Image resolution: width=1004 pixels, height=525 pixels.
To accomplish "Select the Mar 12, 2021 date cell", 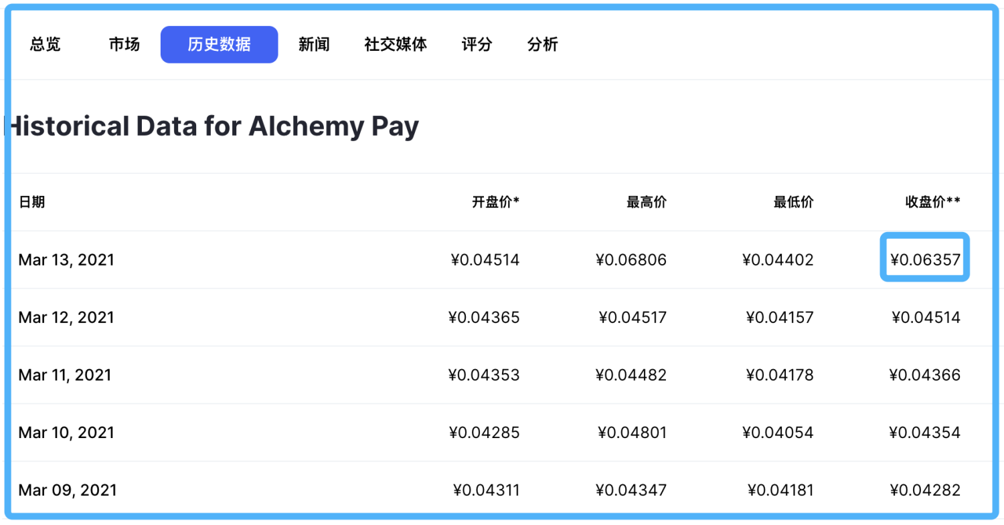I will pyautogui.click(x=66, y=318).
